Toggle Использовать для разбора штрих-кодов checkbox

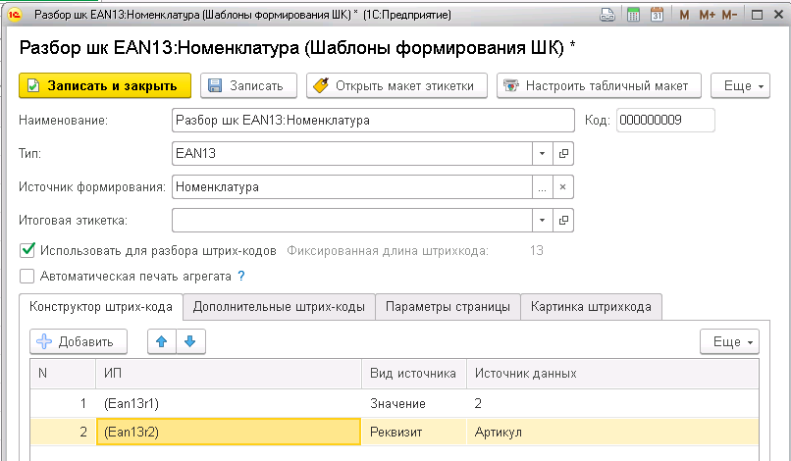27,250
